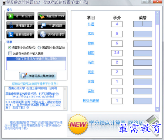Click the 学分绩点计算器 网络版 banner

pos(113,125)
